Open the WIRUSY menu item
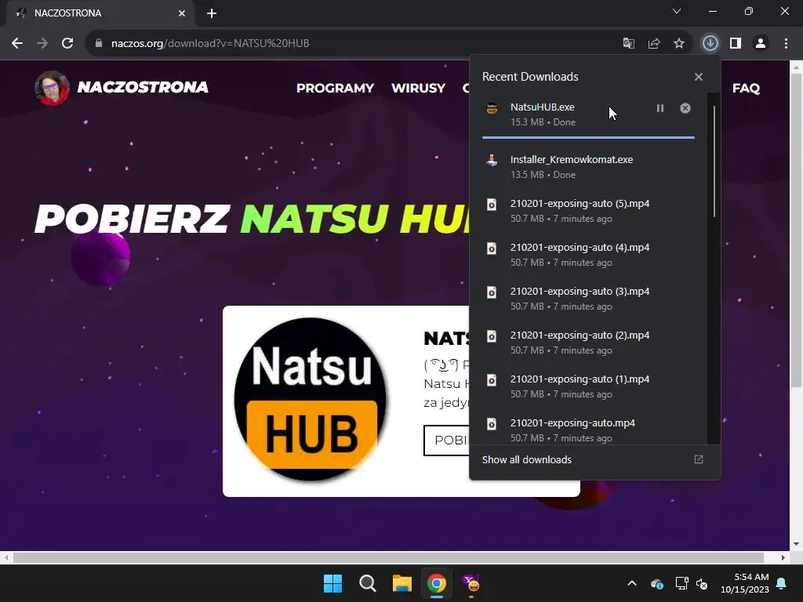This screenshot has height=602, width=803. point(418,88)
